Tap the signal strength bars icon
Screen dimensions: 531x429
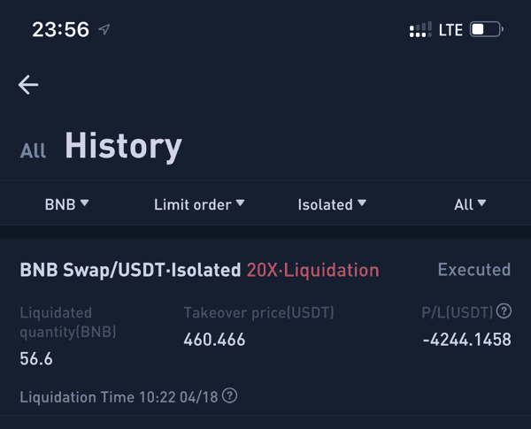pyautogui.click(x=420, y=30)
